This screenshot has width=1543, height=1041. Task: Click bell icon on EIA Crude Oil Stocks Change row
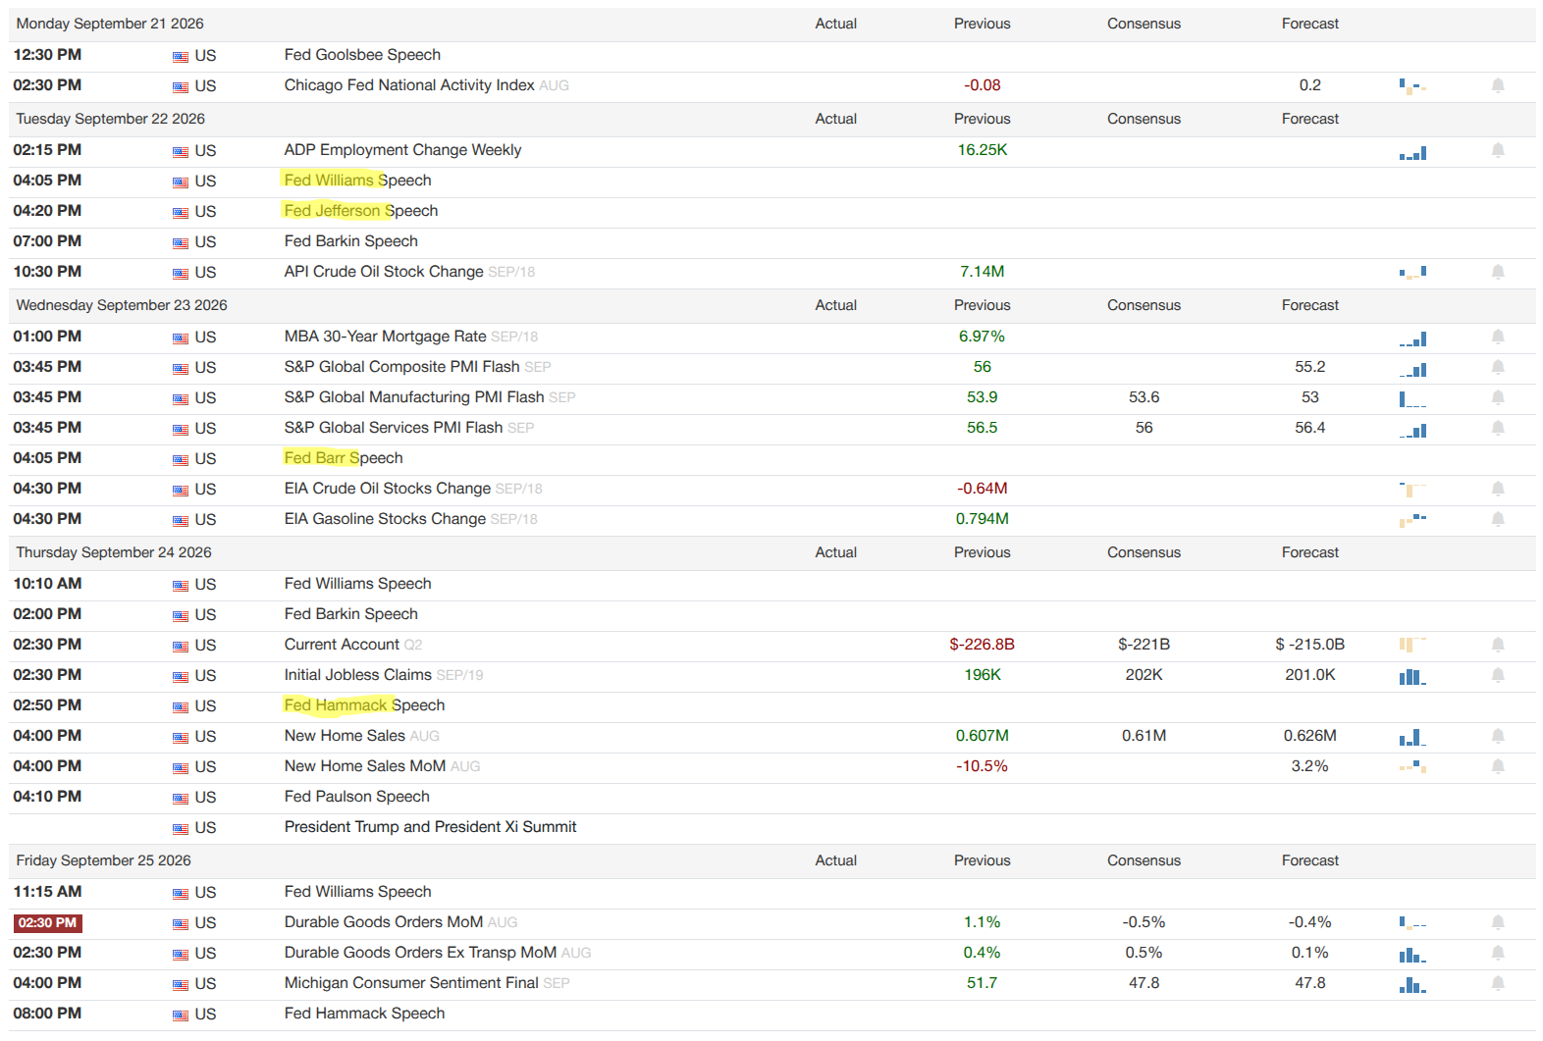(x=1498, y=489)
